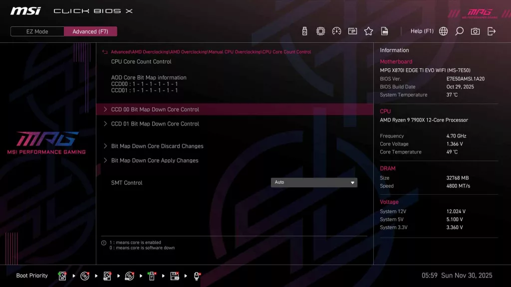Select the language globe icon

443,31
